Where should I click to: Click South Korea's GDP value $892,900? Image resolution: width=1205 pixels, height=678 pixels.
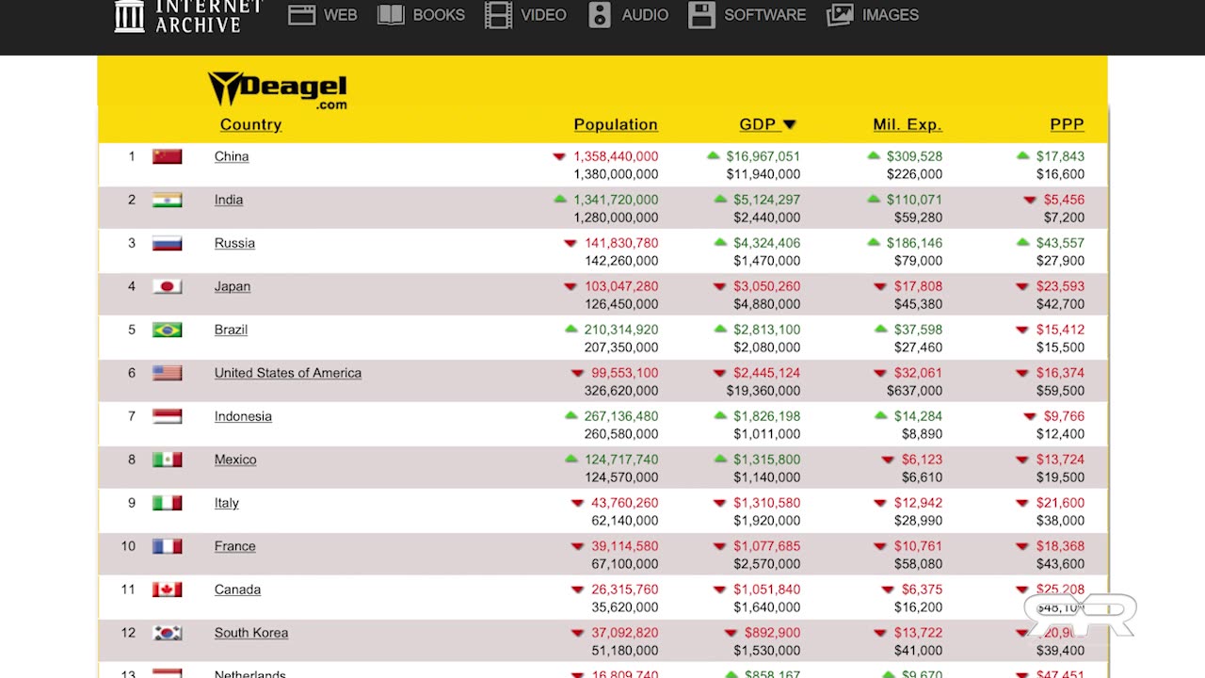coord(772,633)
